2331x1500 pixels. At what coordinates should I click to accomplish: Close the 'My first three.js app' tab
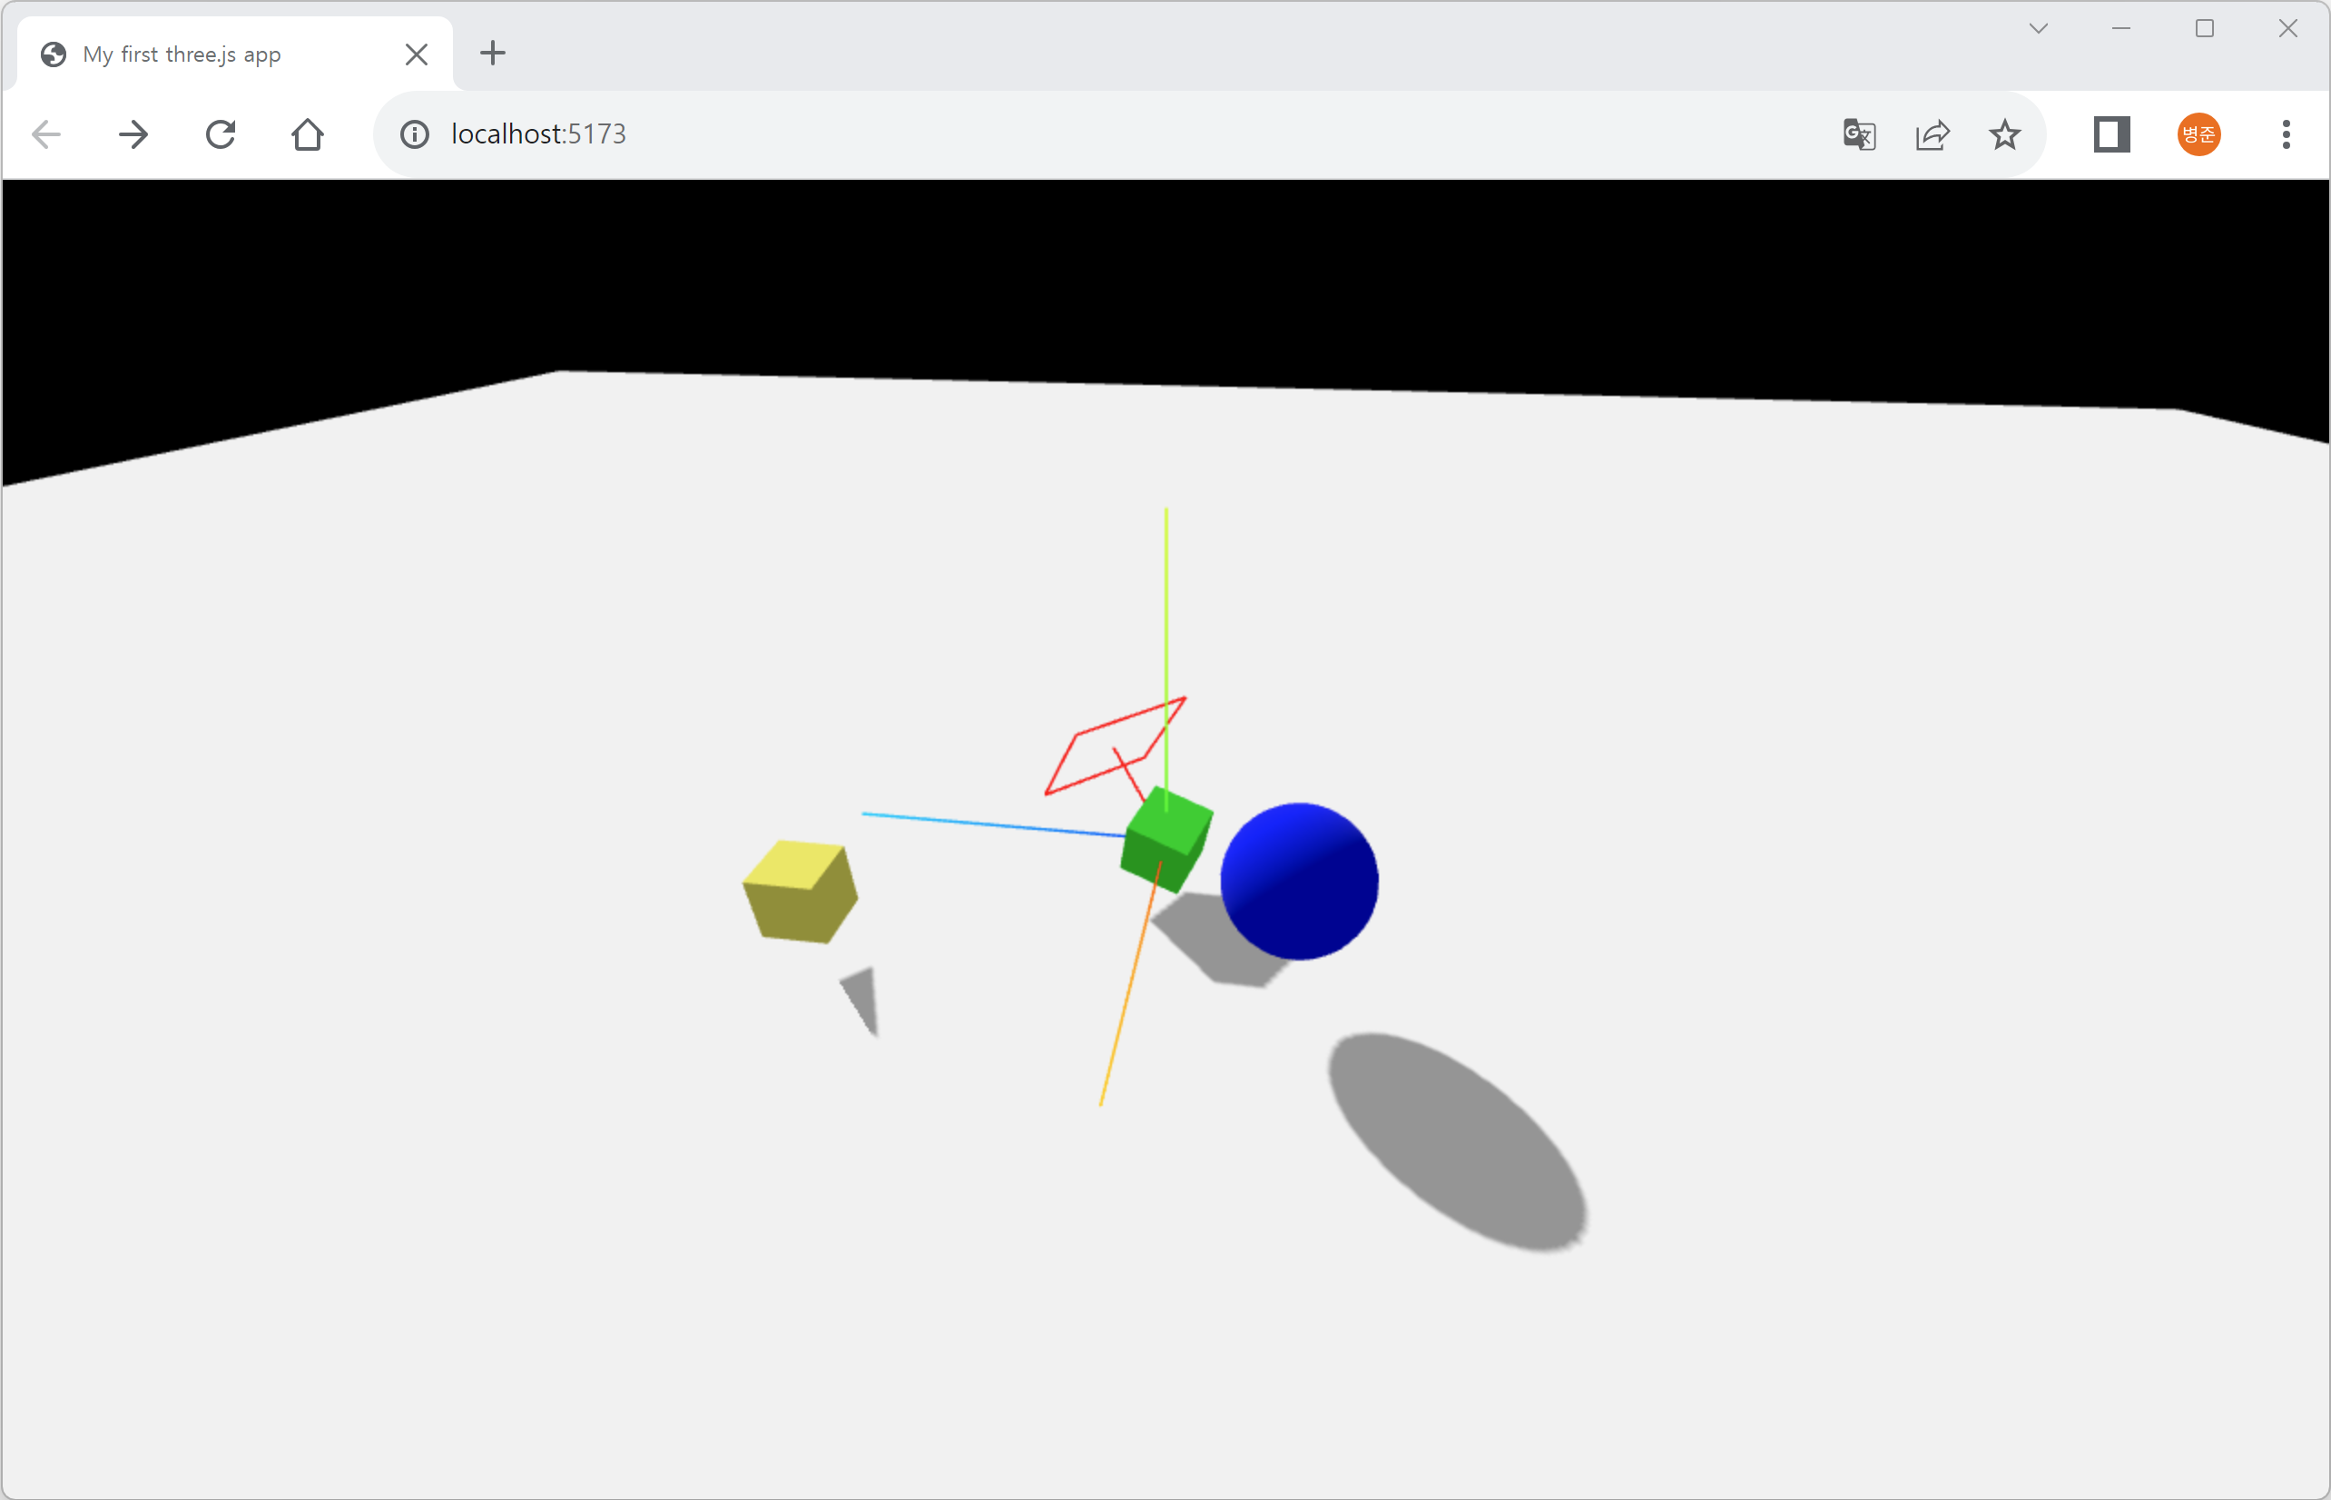click(x=416, y=54)
